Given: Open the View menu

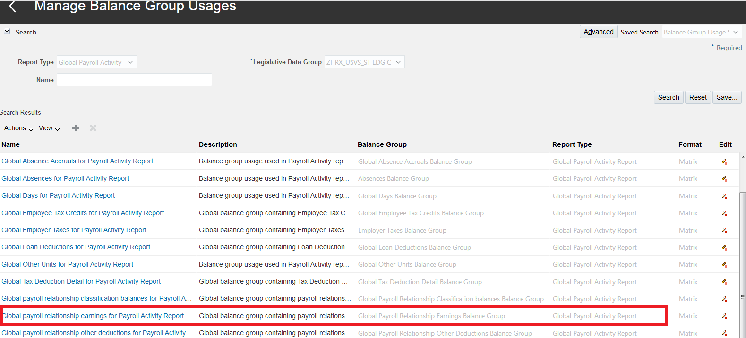Looking at the screenshot, I should tap(49, 128).
